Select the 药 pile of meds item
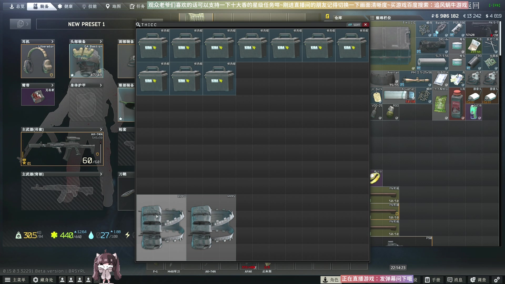This screenshot has width=505, height=284. (457, 79)
